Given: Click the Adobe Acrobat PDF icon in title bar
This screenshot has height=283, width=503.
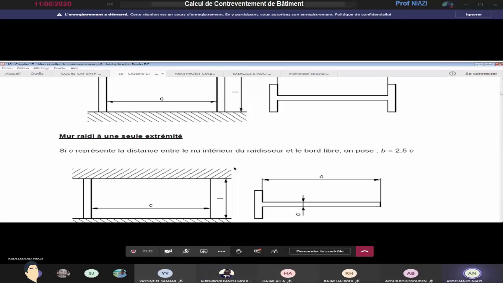Looking at the screenshot, I should click(x=2, y=64).
